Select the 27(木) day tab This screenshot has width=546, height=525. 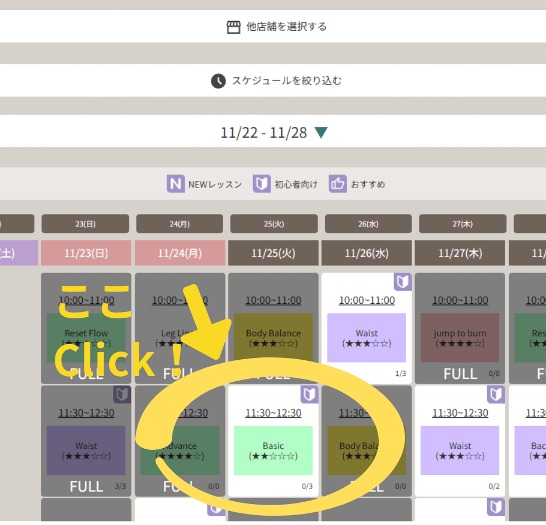[x=462, y=224]
